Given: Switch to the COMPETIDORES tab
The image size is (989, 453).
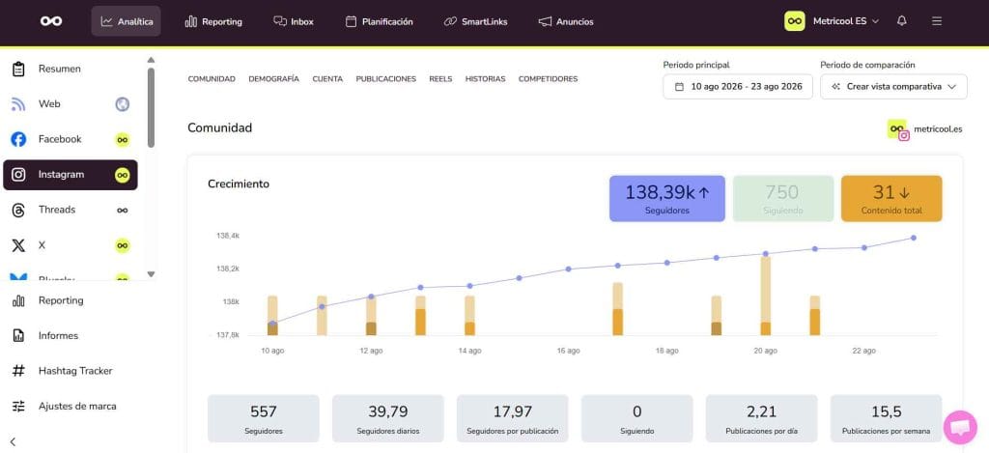Looking at the screenshot, I should 549,79.
